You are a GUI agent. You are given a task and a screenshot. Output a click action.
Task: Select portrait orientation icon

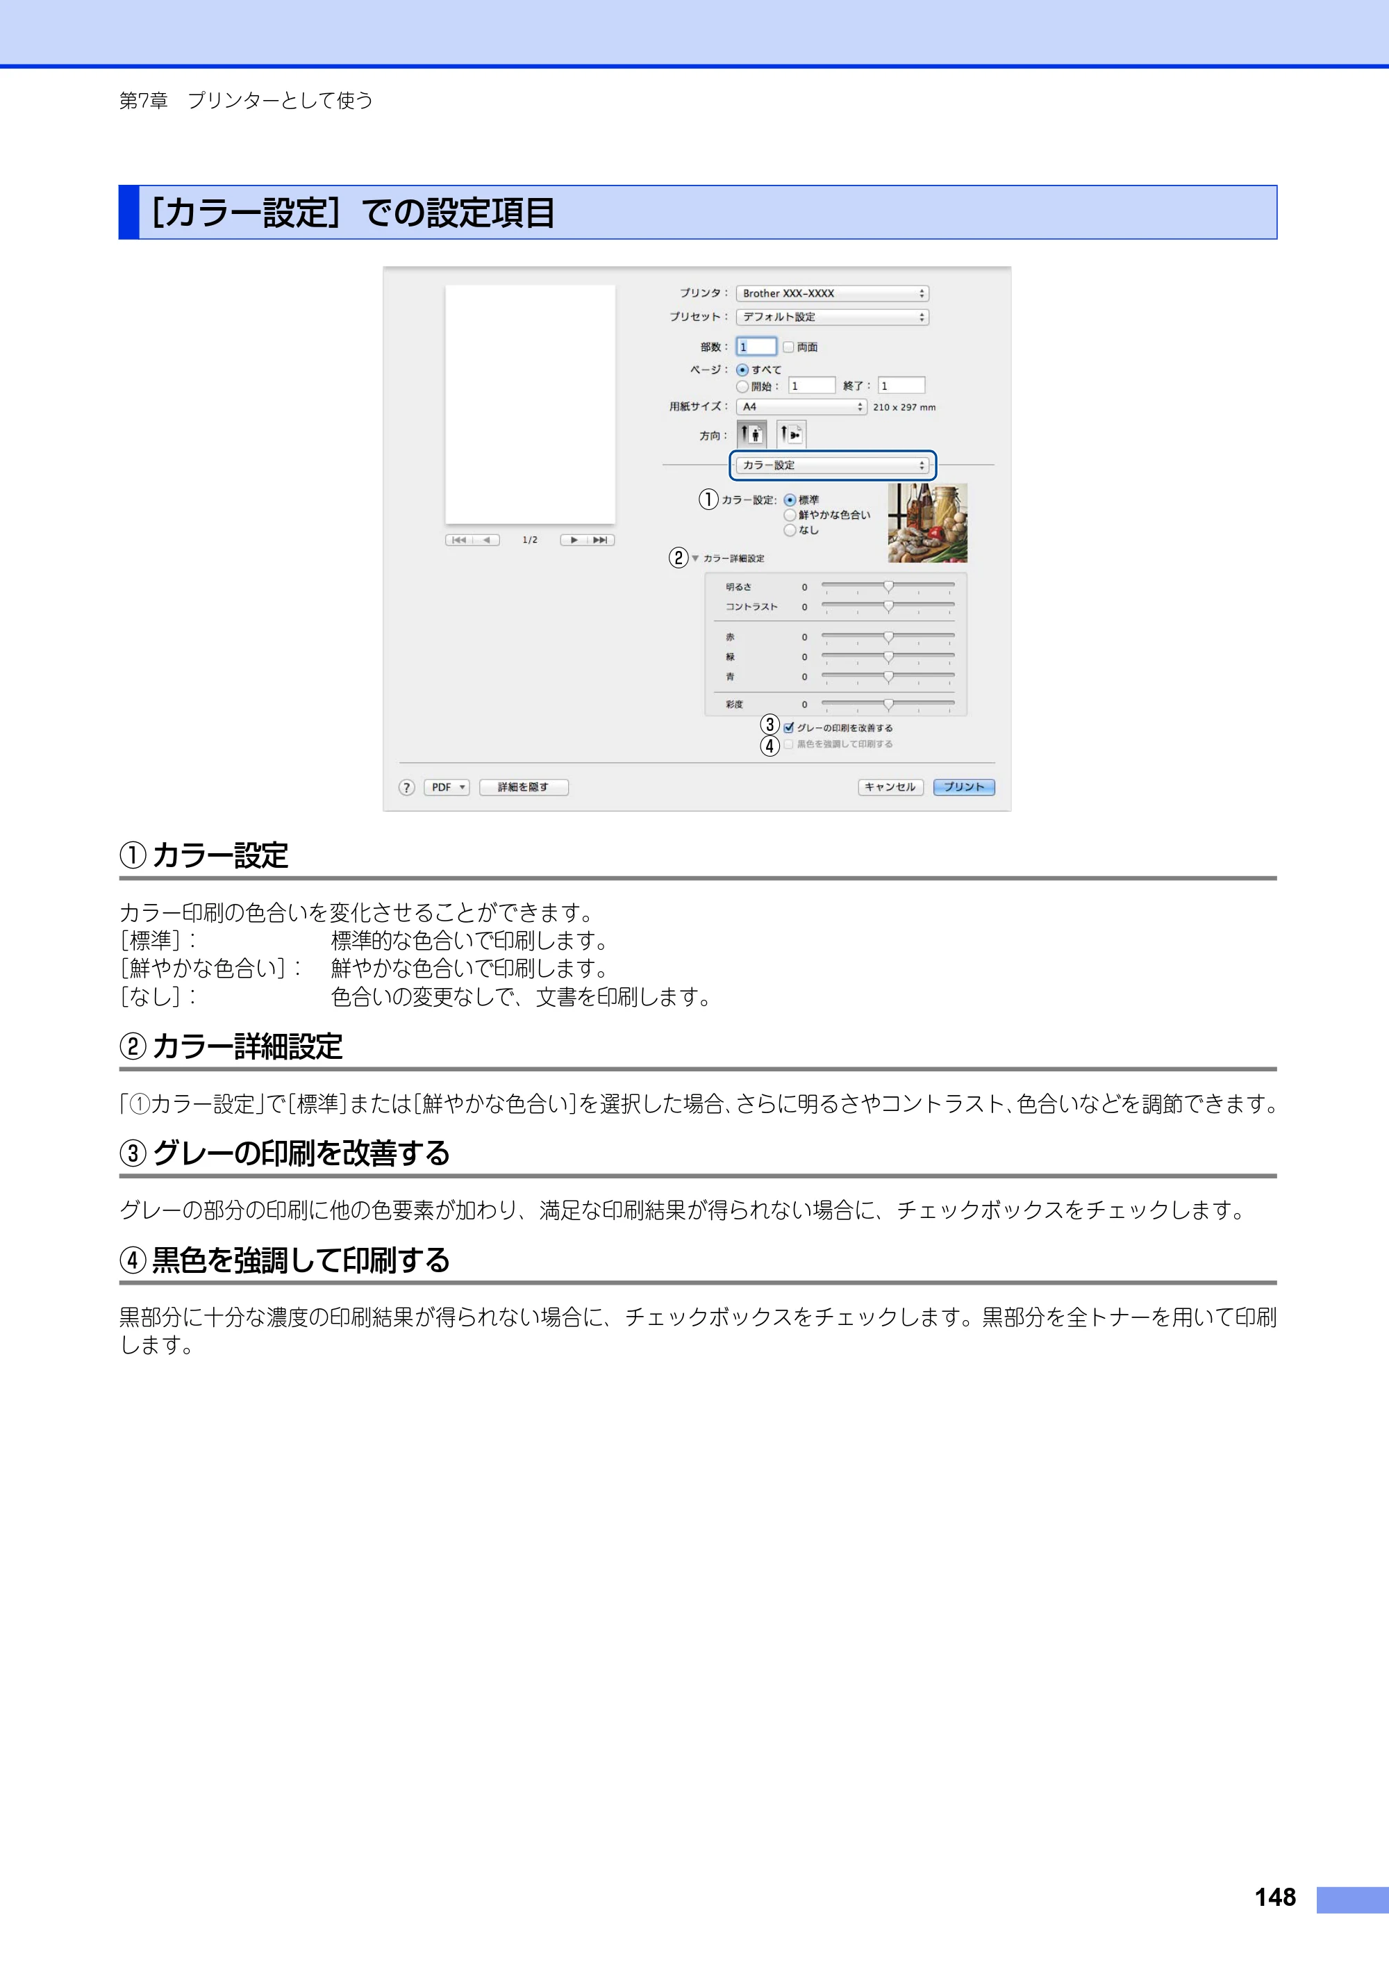[752, 434]
